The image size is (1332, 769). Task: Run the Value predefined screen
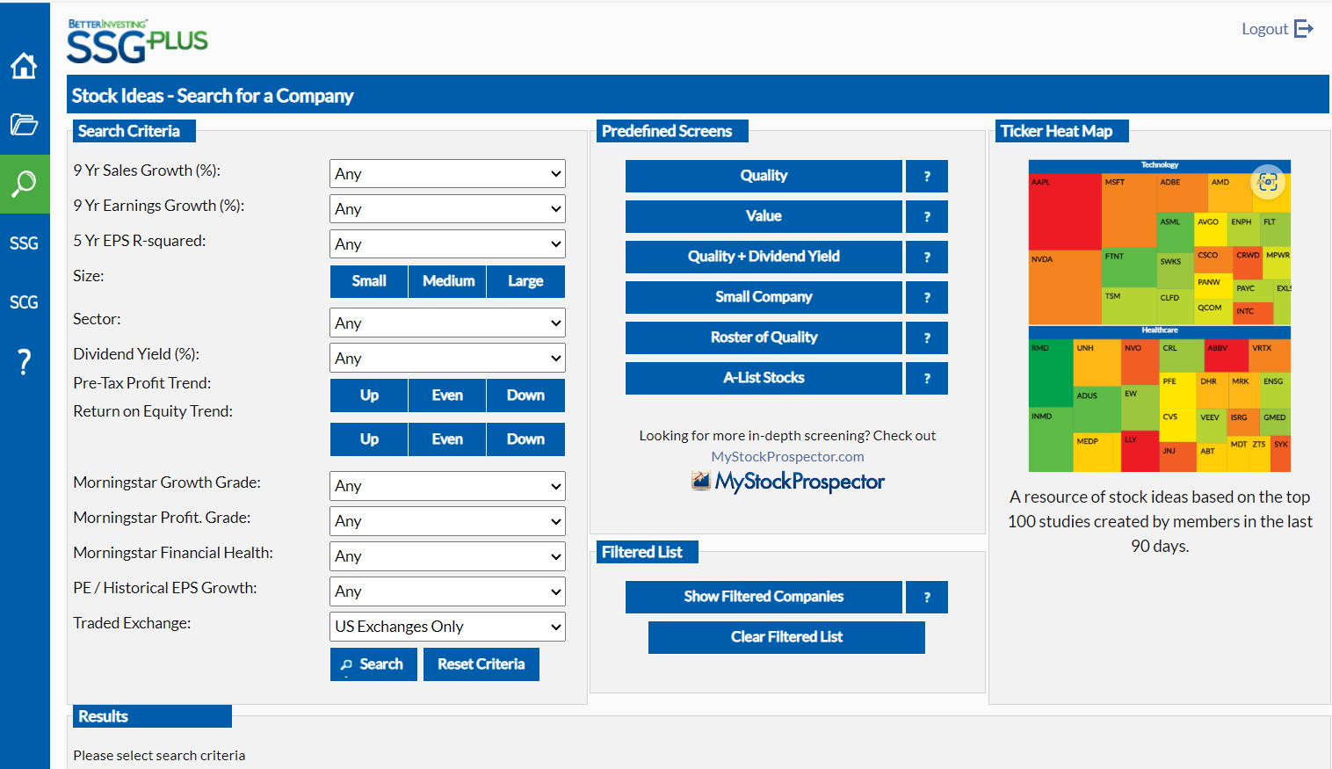(764, 216)
